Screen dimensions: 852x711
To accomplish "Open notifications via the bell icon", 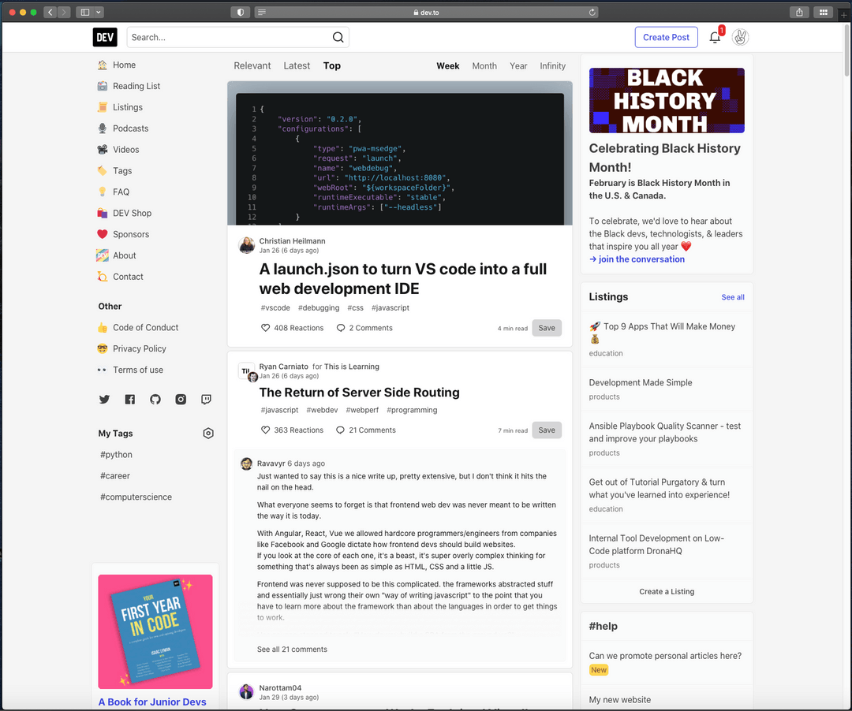I will tap(714, 36).
